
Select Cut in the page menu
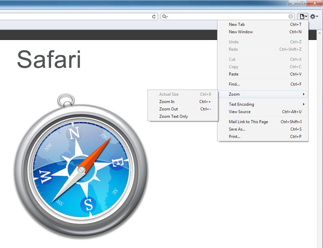point(263,59)
